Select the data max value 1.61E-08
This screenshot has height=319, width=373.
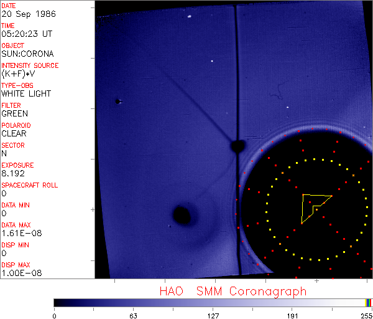point(18,233)
